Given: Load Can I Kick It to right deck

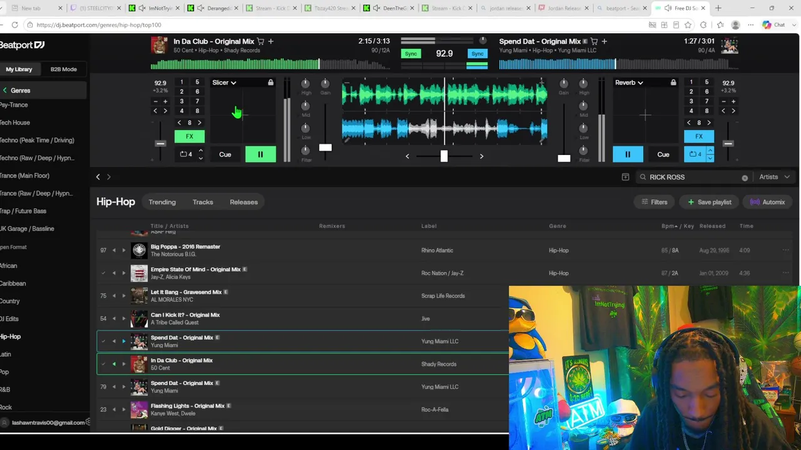Looking at the screenshot, I should pyautogui.click(x=123, y=319).
